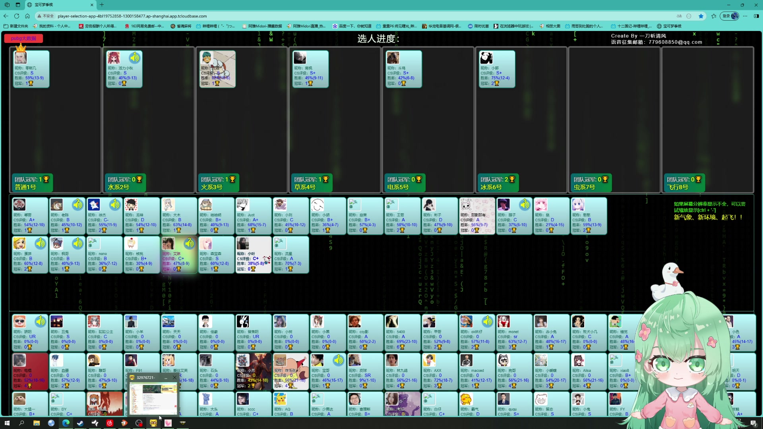Click the 火系3号 team label
This screenshot has width=763, height=429.
pos(211,187)
